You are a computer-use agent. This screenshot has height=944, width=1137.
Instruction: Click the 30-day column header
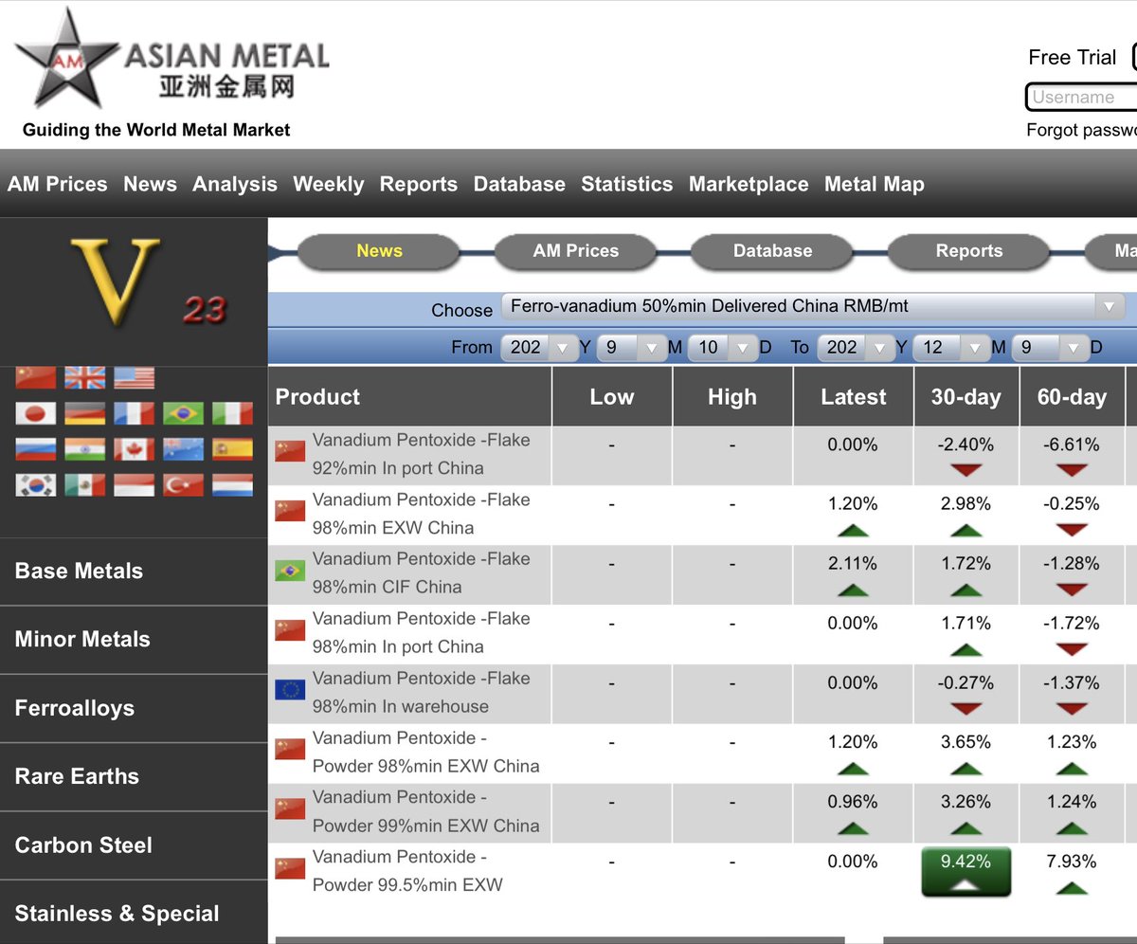[966, 397]
